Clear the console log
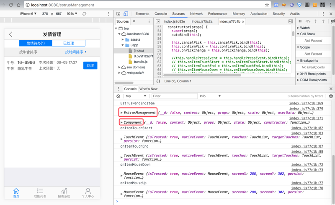Viewport: 335px width, 205px height. point(119,96)
